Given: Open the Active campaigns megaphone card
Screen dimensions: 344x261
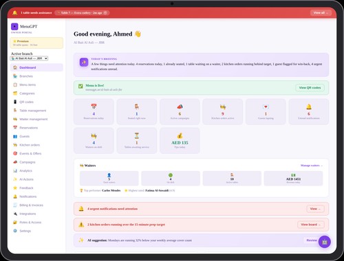Looking at the screenshot, I should (180, 112).
